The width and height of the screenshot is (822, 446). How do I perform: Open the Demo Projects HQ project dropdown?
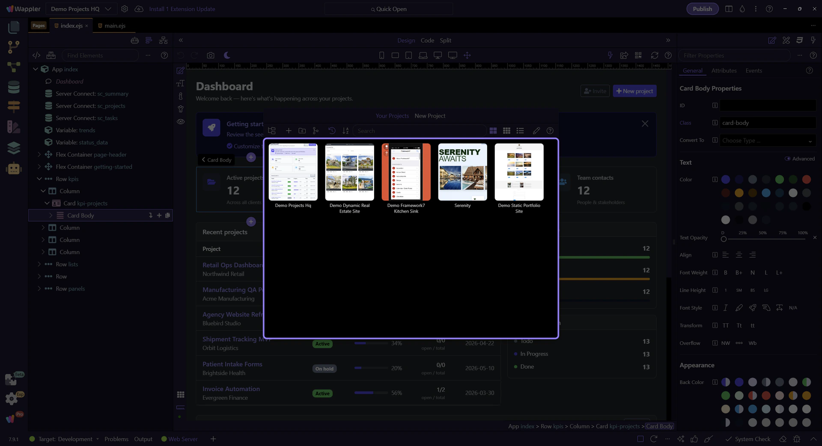pos(81,9)
